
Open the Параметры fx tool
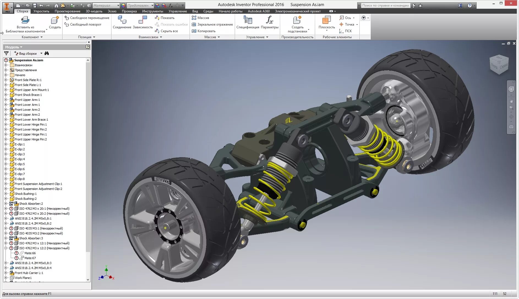tap(270, 23)
